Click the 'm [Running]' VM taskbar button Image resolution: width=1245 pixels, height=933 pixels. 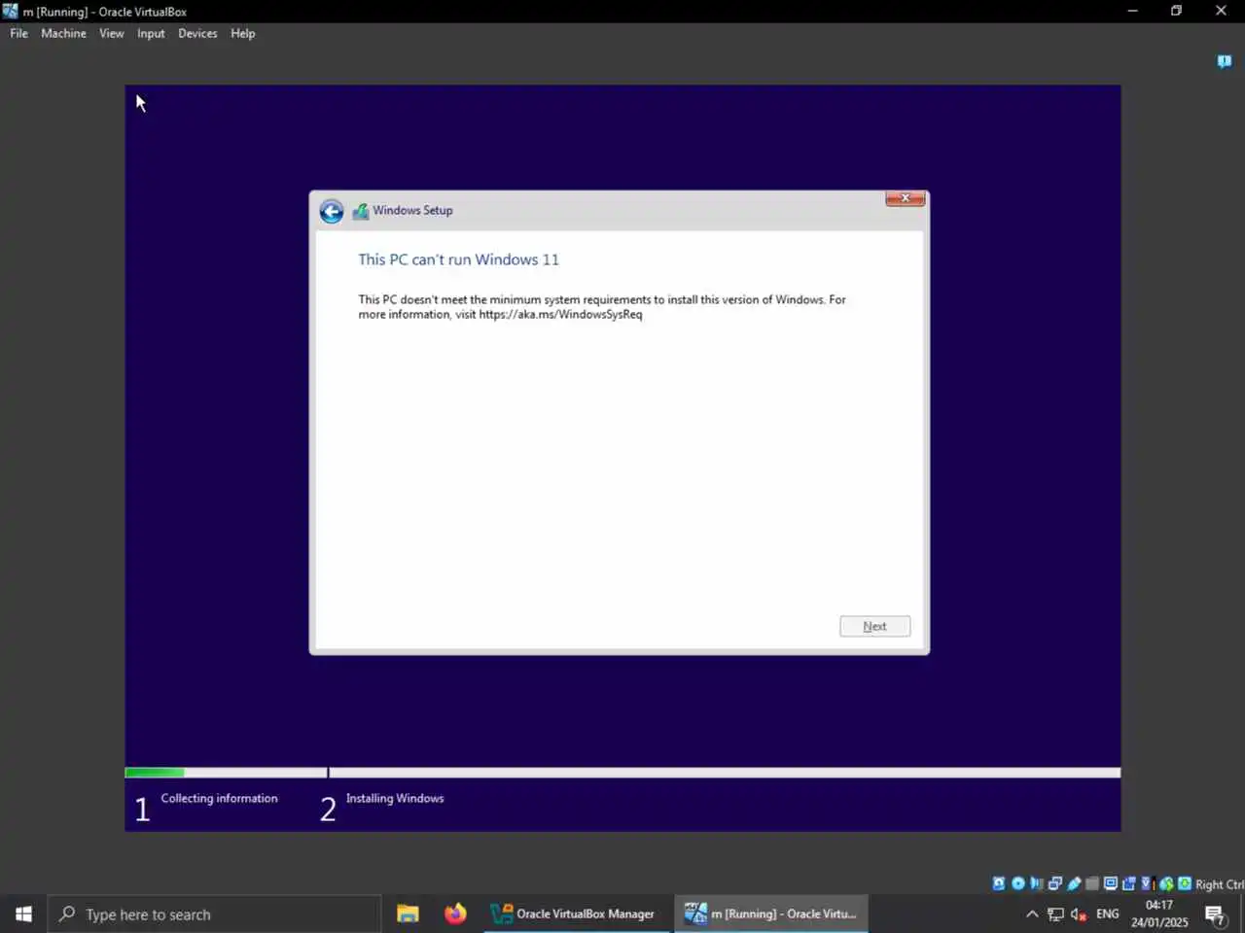771,914
